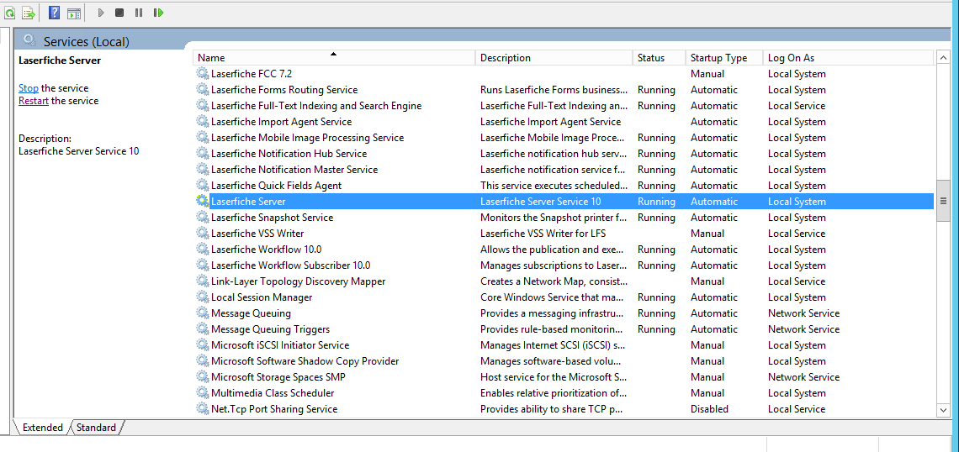
Task: Click the Refresh toolbar icon
Action: pyautogui.click(x=10, y=13)
